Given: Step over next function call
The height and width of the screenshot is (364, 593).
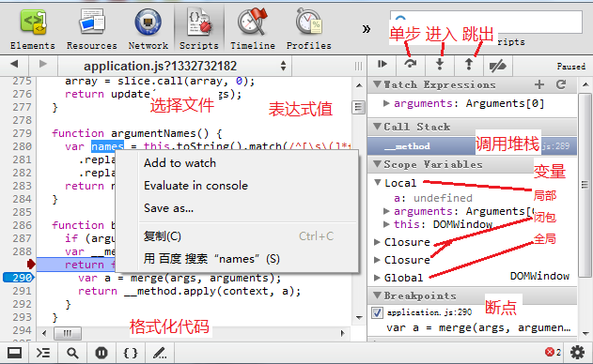Looking at the screenshot, I should pyautogui.click(x=411, y=65).
